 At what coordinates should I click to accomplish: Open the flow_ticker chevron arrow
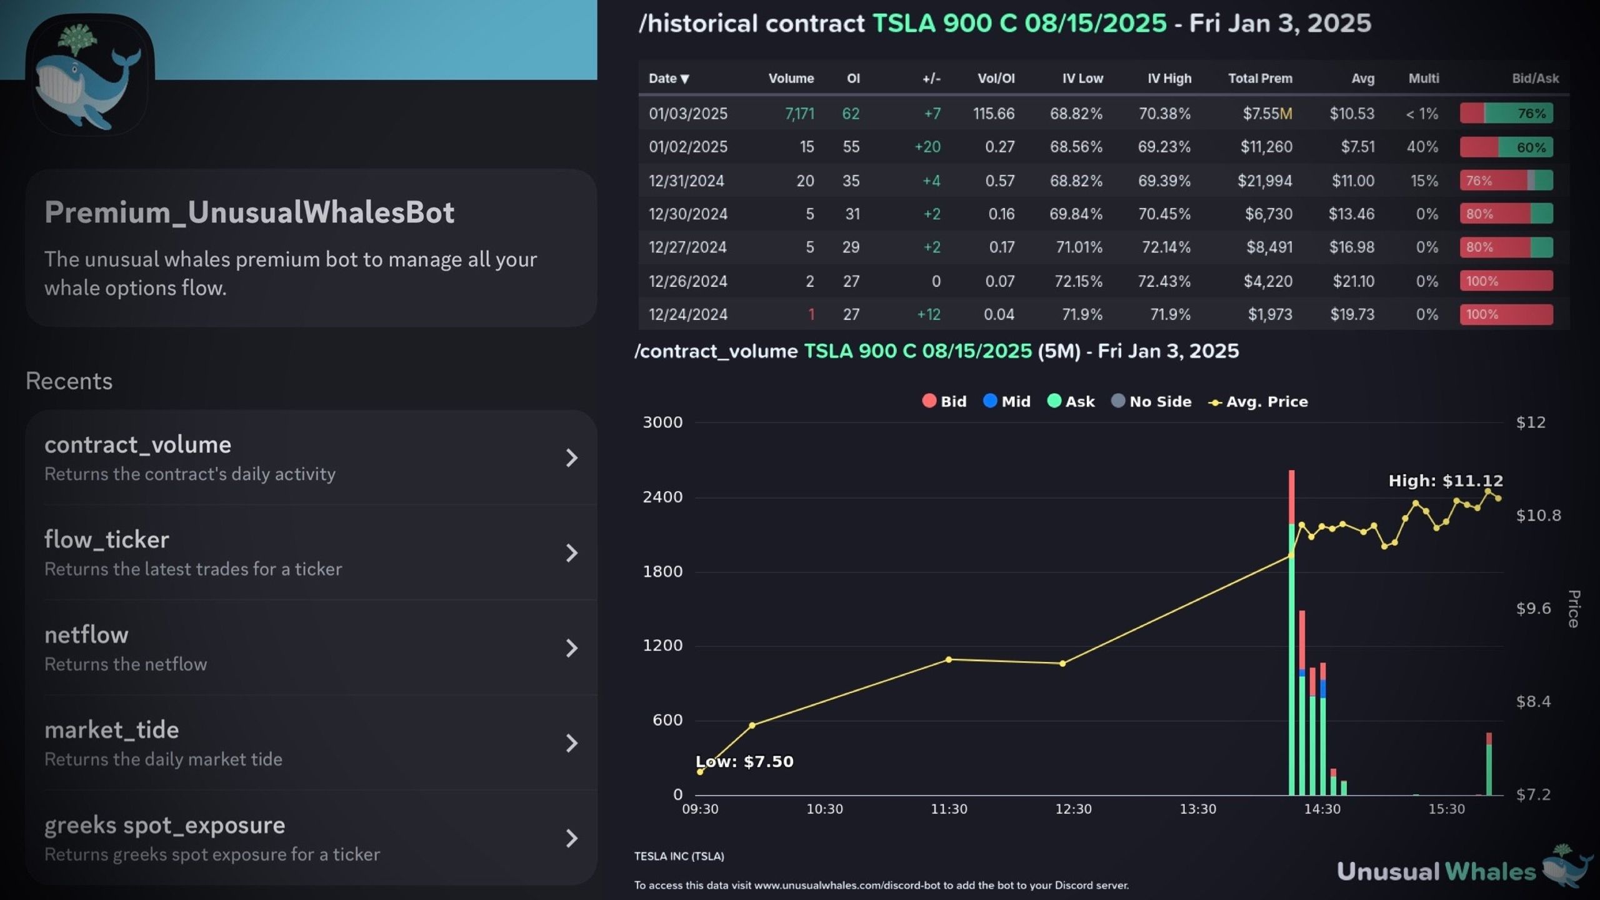pos(571,552)
